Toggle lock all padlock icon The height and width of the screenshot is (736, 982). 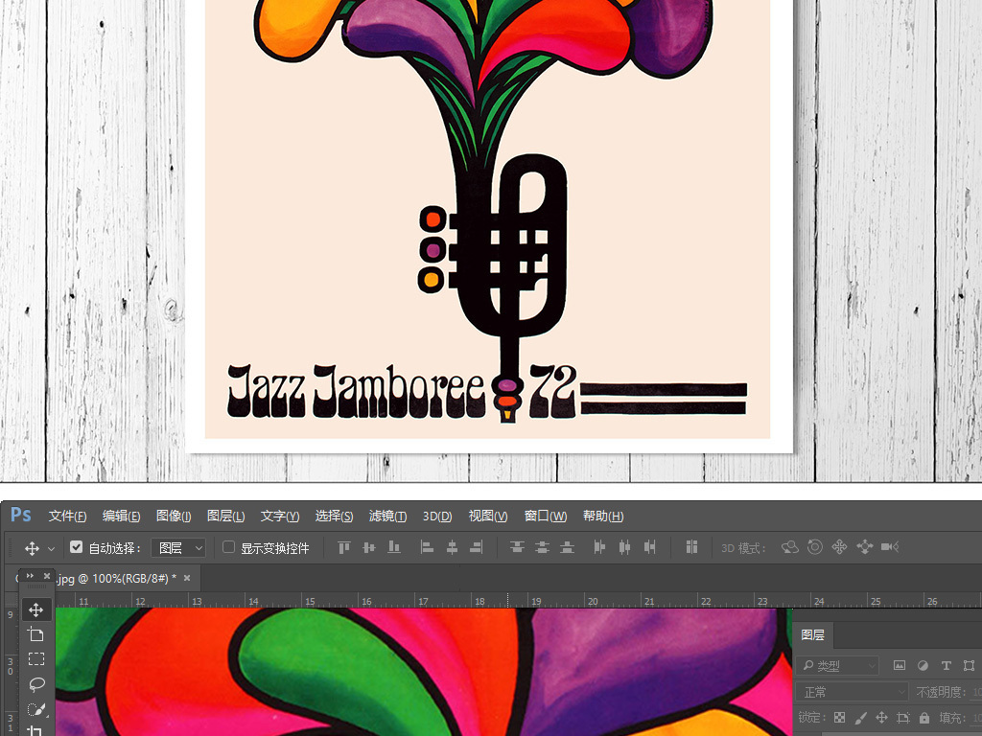point(924,718)
